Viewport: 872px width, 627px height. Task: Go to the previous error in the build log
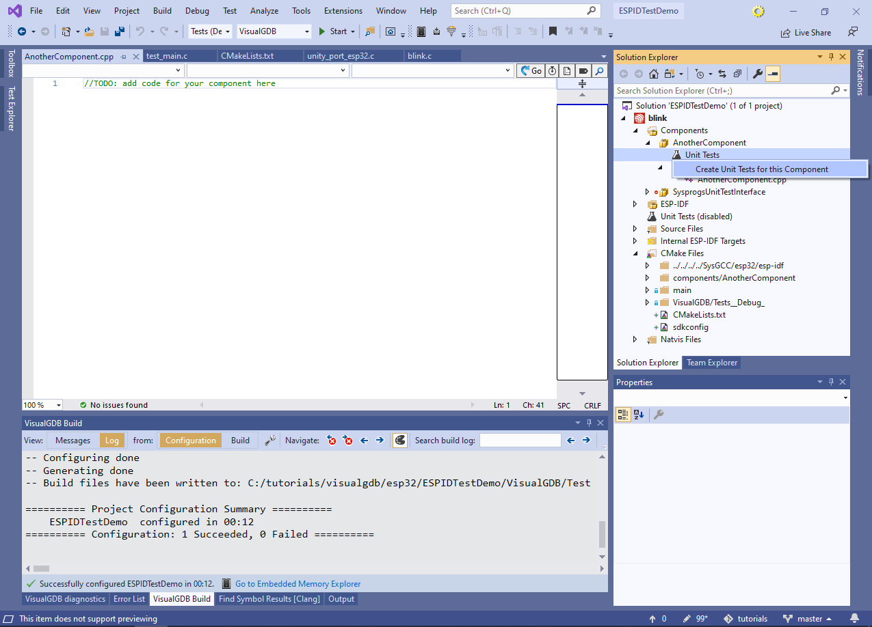[x=332, y=441]
